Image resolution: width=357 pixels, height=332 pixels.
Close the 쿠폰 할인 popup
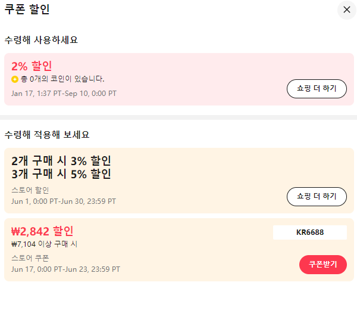(346, 10)
